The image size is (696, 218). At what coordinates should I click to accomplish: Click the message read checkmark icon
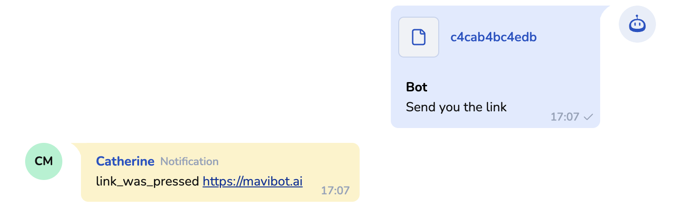[x=589, y=117]
